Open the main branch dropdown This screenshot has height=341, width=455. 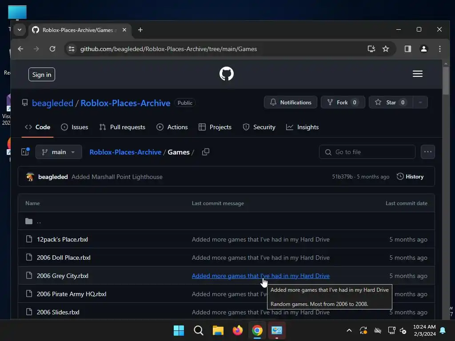click(x=59, y=152)
